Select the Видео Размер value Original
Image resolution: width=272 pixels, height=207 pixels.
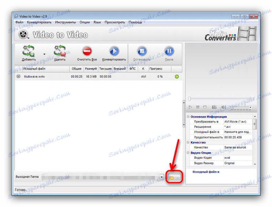[x=238, y=163]
